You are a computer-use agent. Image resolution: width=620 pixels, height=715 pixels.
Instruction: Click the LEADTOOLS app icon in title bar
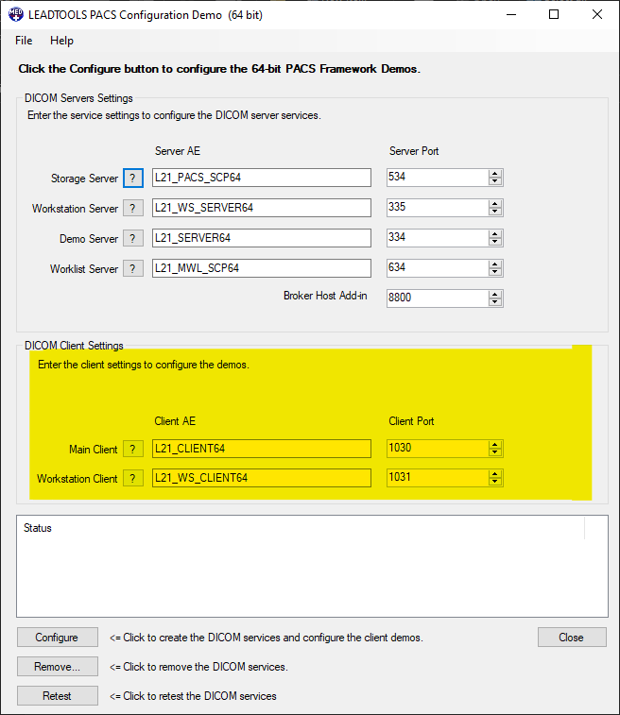[x=15, y=14]
